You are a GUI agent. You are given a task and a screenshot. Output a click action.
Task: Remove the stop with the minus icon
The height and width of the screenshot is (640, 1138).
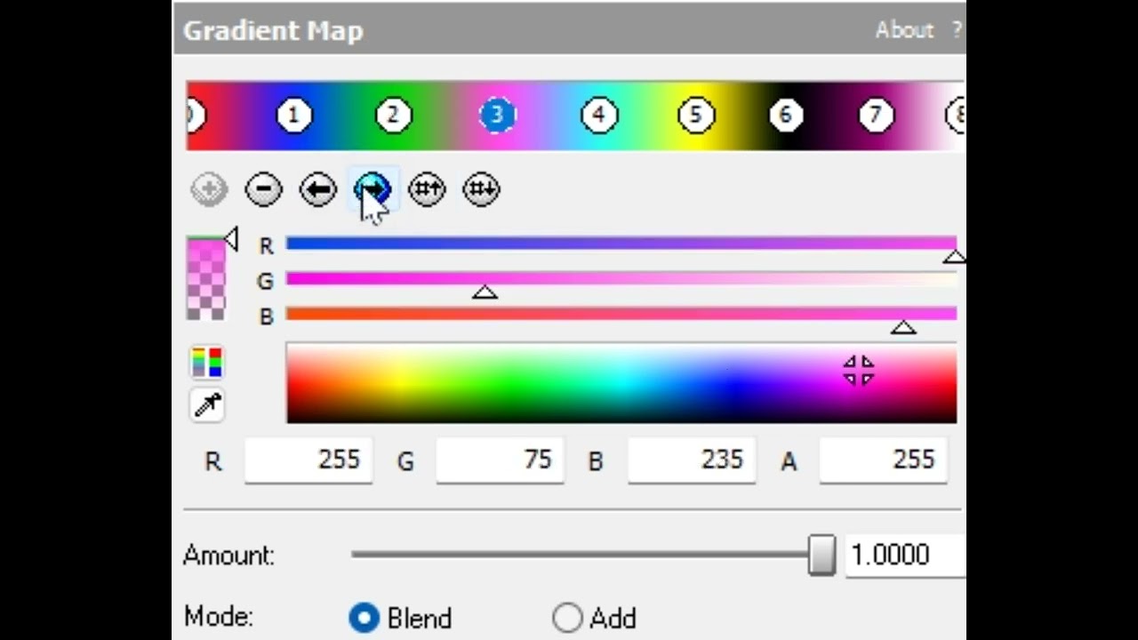click(x=263, y=189)
